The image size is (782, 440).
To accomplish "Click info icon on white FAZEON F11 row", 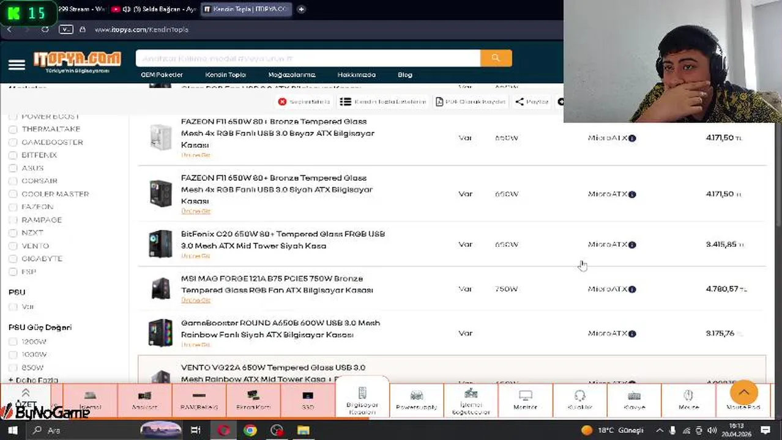I will point(632,138).
